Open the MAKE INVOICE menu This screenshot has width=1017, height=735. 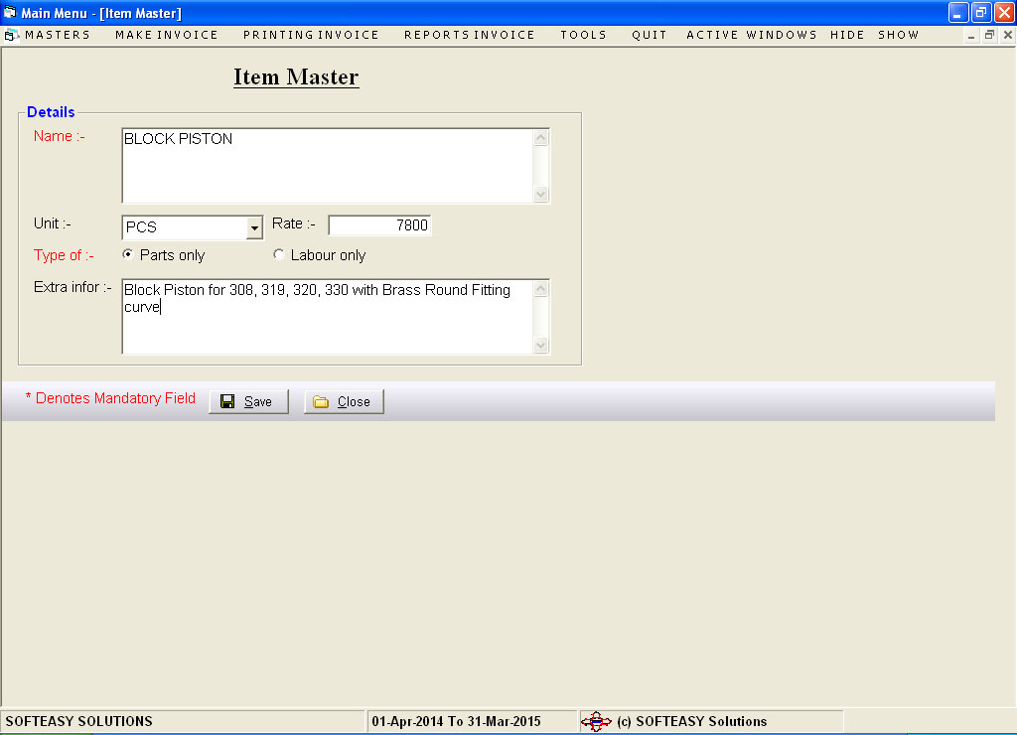tap(166, 35)
